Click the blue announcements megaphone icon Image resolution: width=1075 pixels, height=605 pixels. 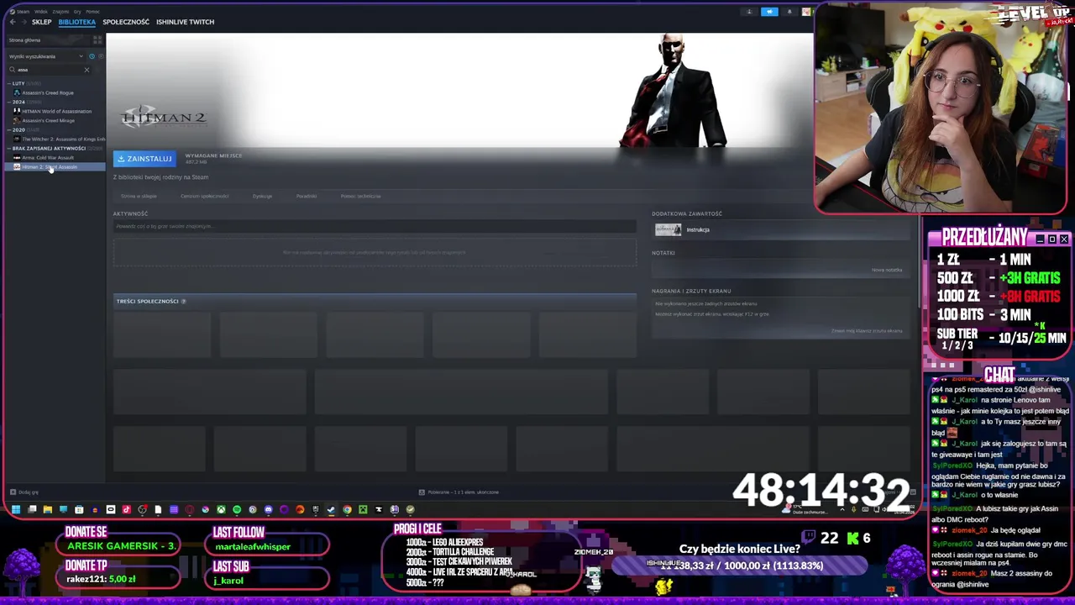[x=769, y=12]
